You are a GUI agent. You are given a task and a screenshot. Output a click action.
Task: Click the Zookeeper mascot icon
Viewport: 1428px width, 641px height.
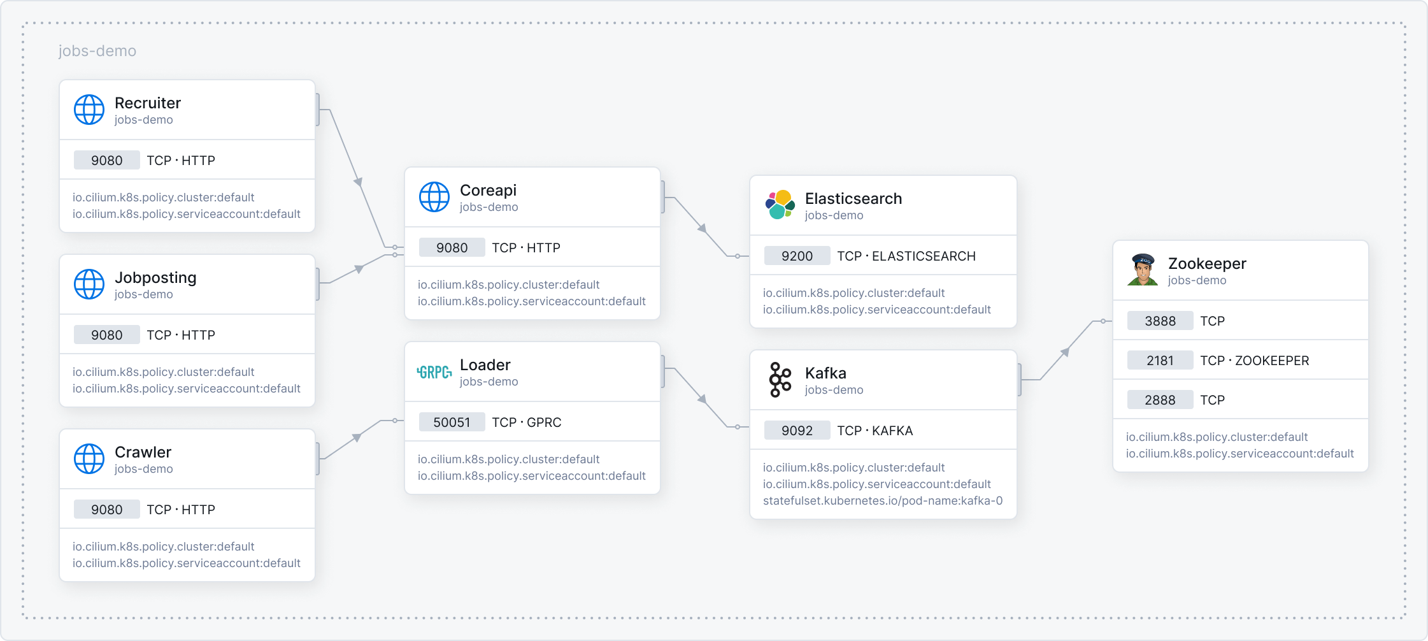(1143, 270)
